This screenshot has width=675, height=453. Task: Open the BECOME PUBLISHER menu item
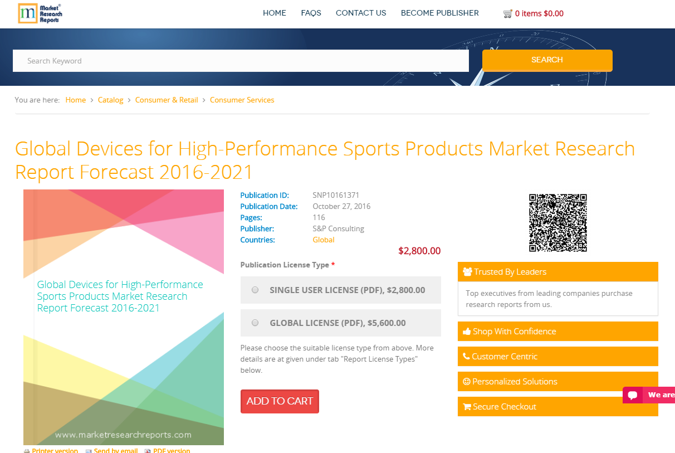[x=440, y=13]
